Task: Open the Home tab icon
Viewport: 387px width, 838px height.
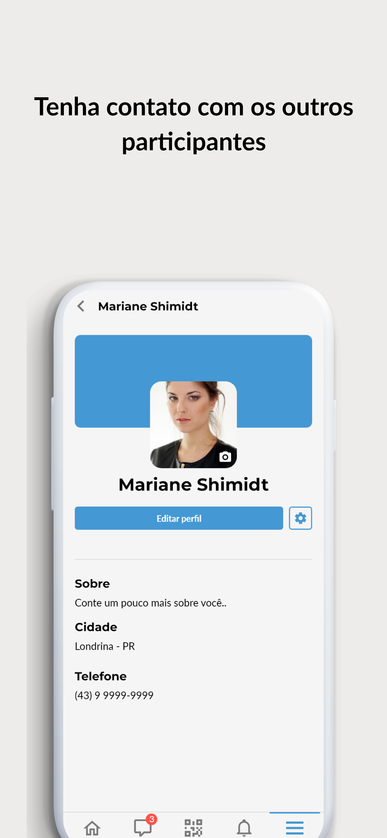Action: pyautogui.click(x=92, y=828)
